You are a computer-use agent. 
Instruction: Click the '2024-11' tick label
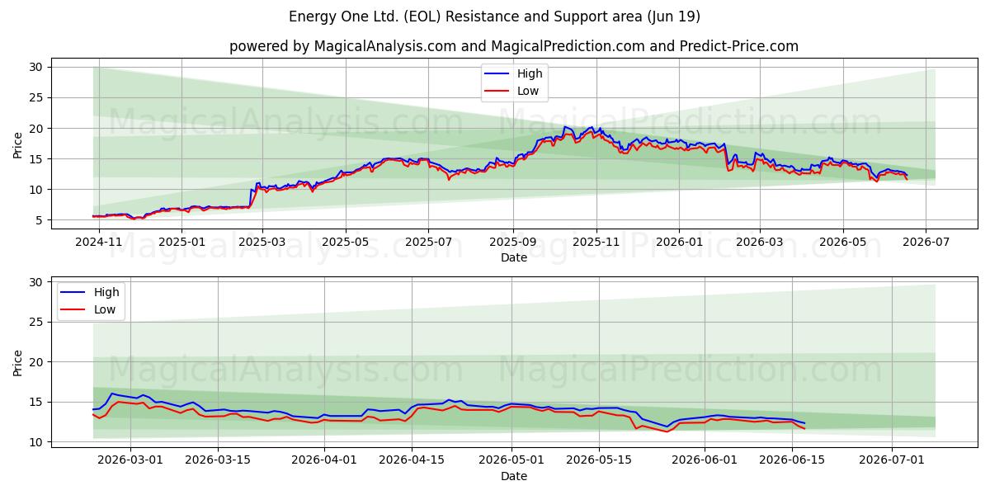coord(99,242)
